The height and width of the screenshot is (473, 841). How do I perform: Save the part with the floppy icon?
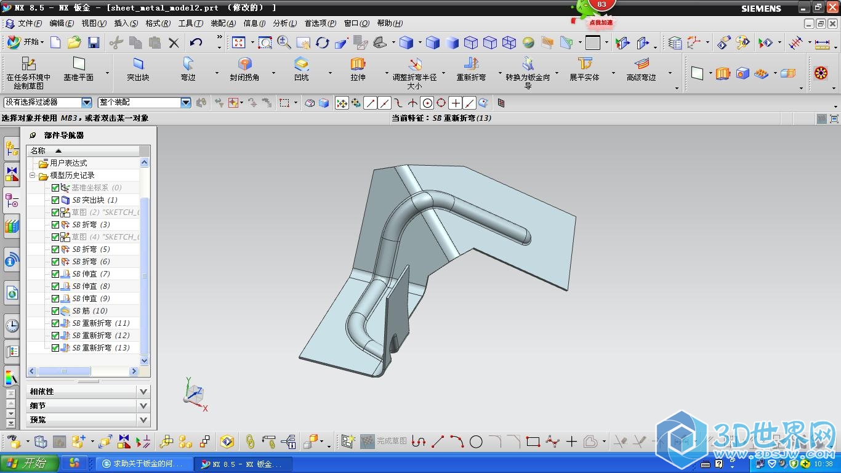point(94,42)
